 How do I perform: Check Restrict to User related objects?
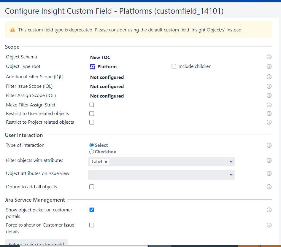coord(92,114)
